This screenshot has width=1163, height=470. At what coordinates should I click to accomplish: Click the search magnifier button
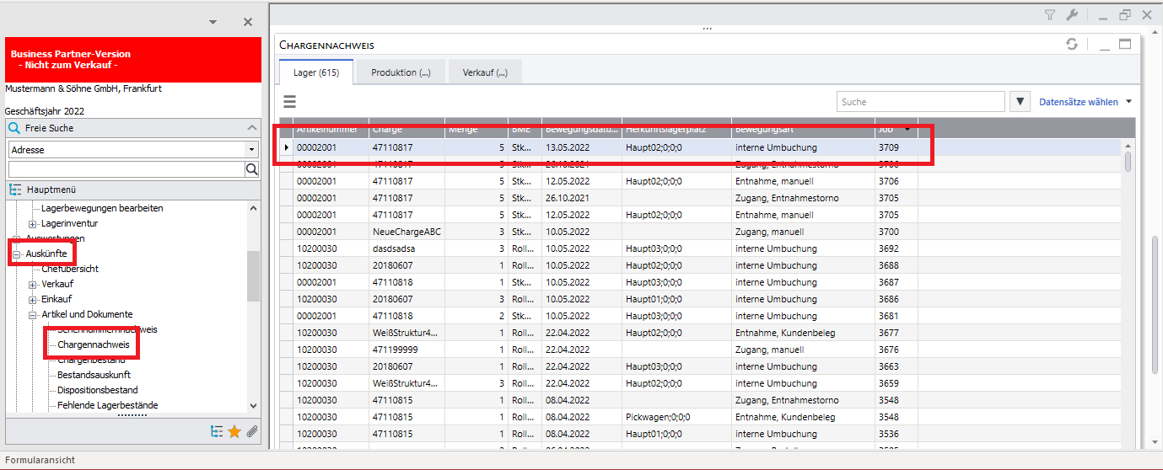pyautogui.click(x=251, y=169)
